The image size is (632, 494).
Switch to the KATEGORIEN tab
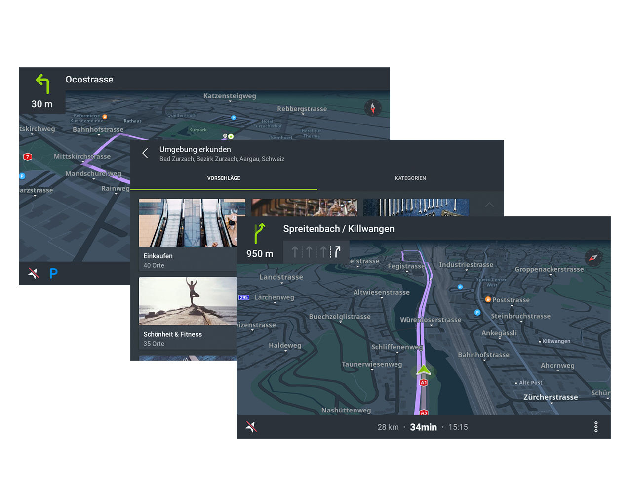410,178
